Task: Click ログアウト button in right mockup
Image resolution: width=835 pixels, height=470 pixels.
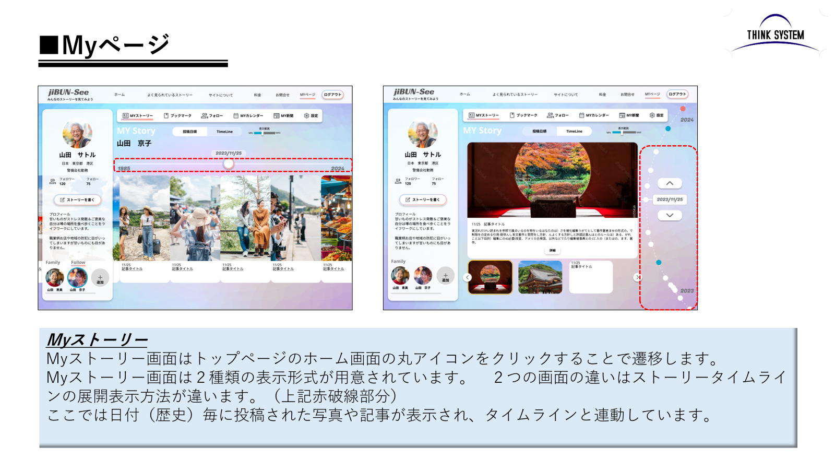Action: pyautogui.click(x=677, y=95)
